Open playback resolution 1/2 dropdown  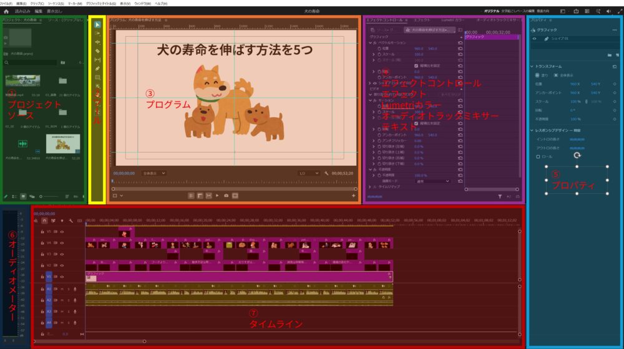[308, 173]
